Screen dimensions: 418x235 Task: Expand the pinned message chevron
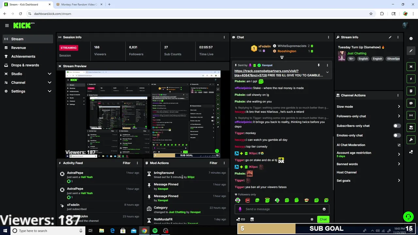(x=327, y=72)
